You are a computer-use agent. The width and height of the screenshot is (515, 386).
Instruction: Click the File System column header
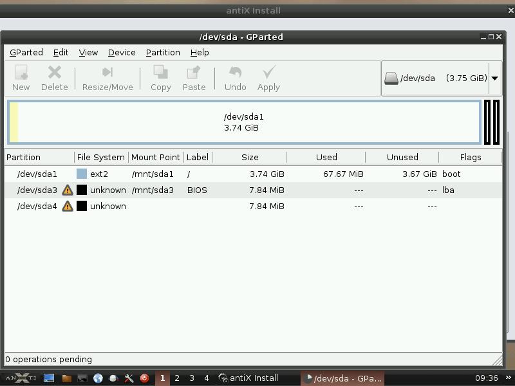tap(101, 157)
